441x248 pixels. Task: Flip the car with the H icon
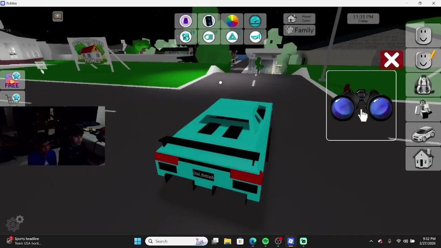click(x=186, y=37)
